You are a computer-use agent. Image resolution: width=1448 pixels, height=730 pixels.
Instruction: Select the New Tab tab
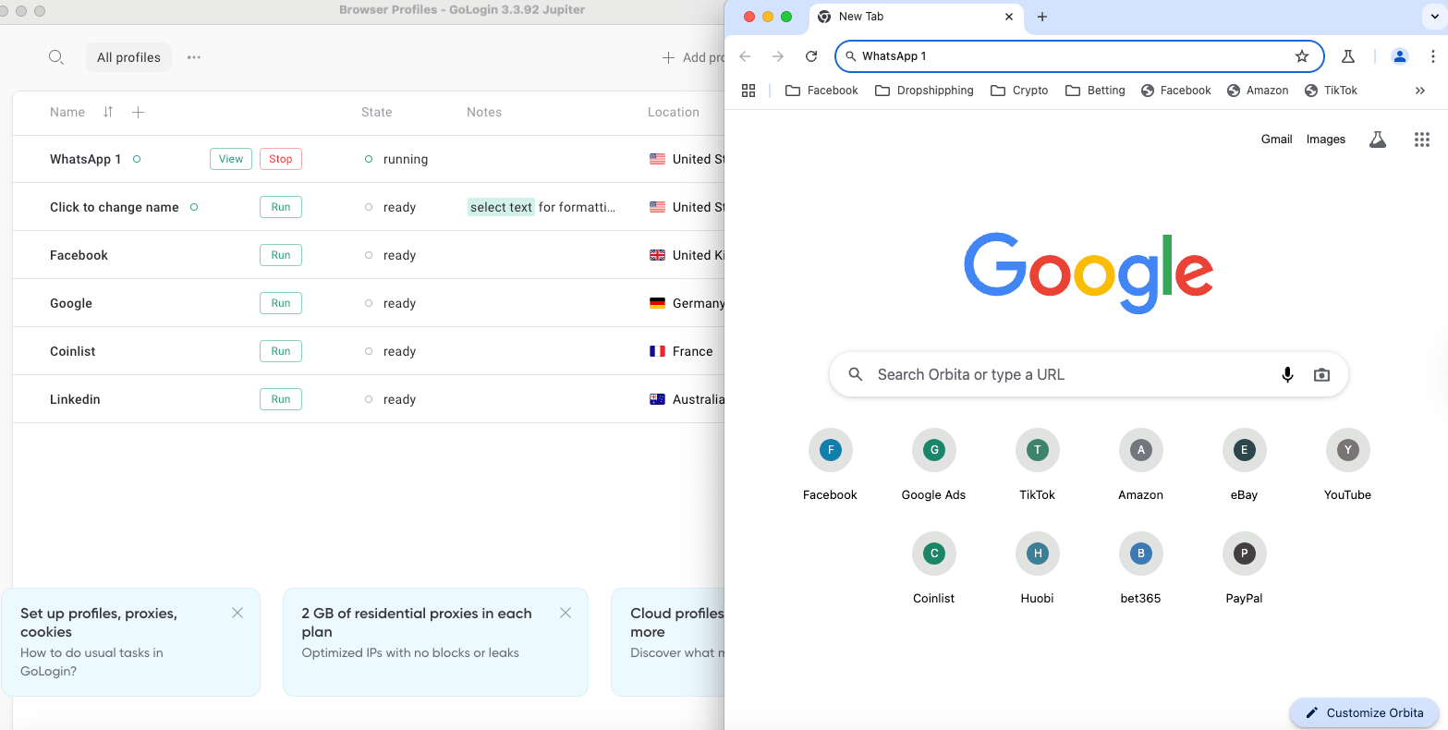tap(915, 17)
